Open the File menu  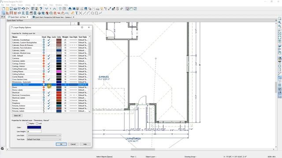pyautogui.click(x=3, y=5)
